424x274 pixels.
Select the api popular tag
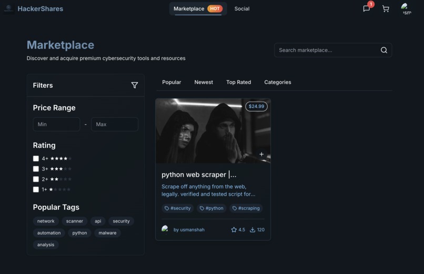click(x=98, y=221)
